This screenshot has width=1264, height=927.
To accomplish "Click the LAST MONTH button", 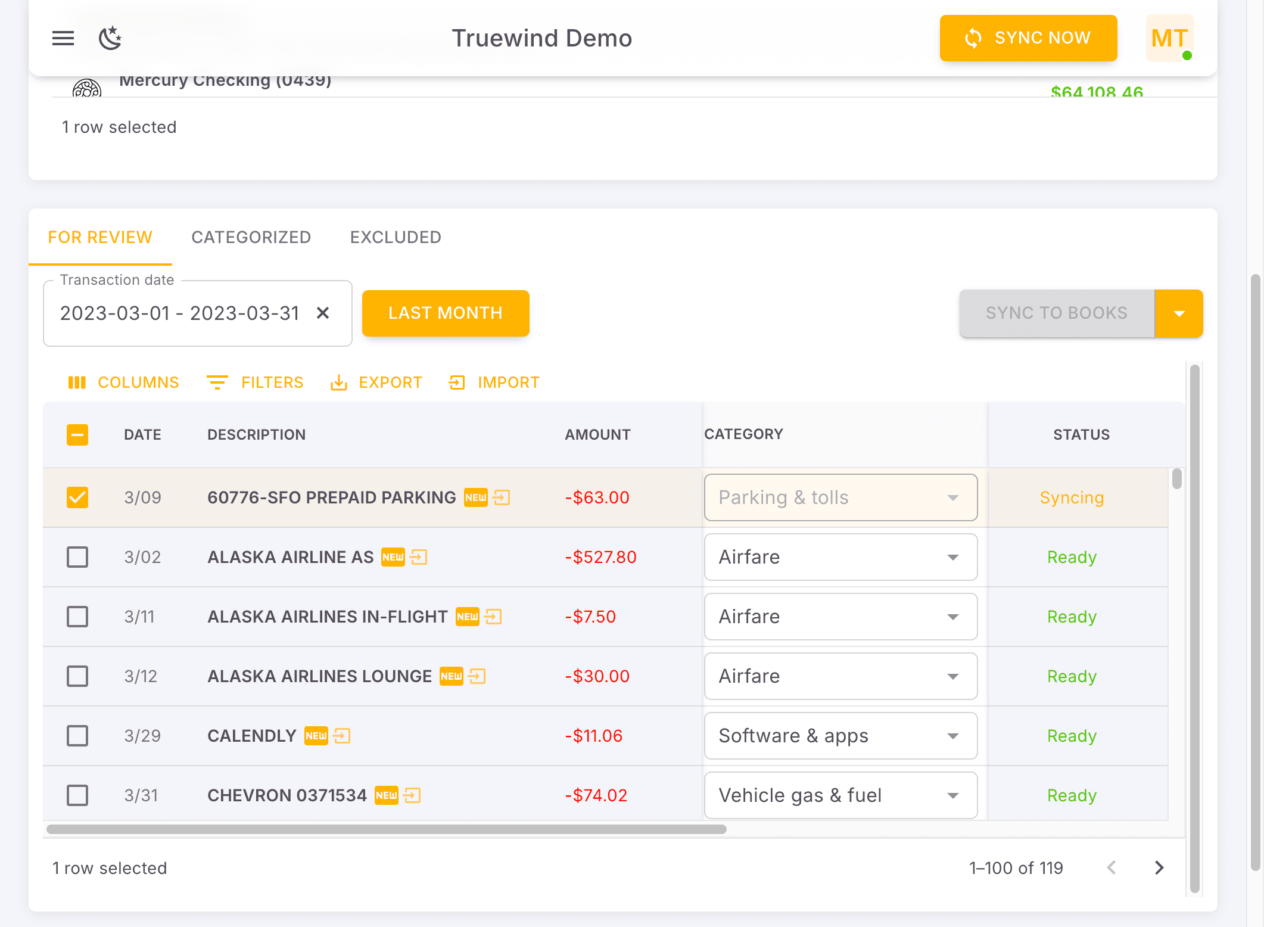I will pyautogui.click(x=445, y=313).
